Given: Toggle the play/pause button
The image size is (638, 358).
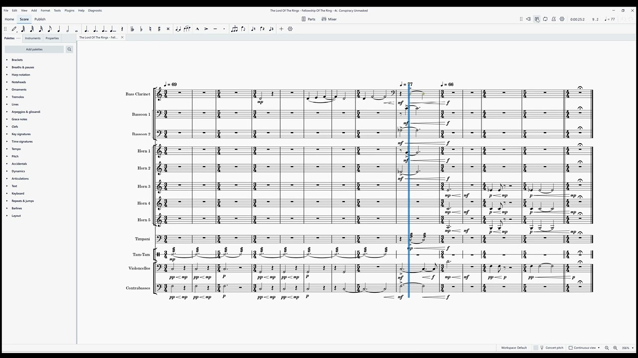Looking at the screenshot, I should click(x=537, y=19).
